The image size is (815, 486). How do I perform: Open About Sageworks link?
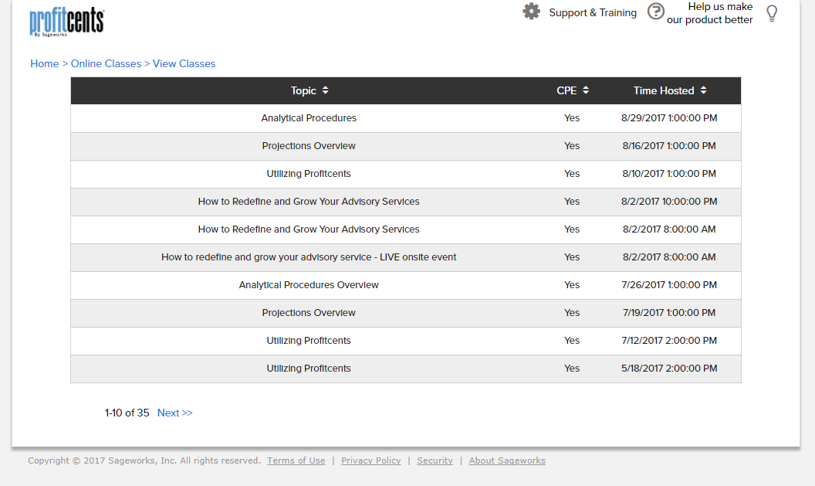tap(507, 461)
